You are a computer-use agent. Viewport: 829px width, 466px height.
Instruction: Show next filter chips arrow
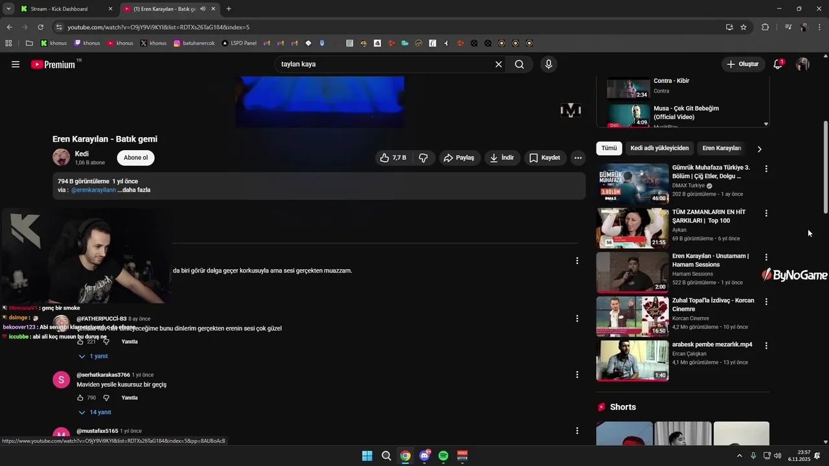[759, 149]
